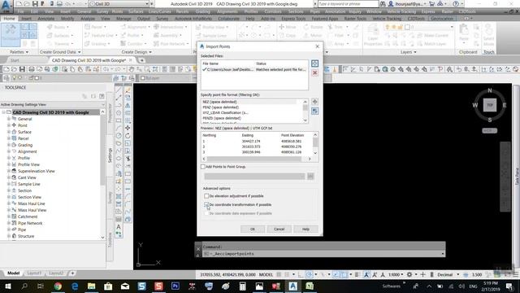Click the Windows Start button
Screen dimensions: 520x293
pos(7,286)
